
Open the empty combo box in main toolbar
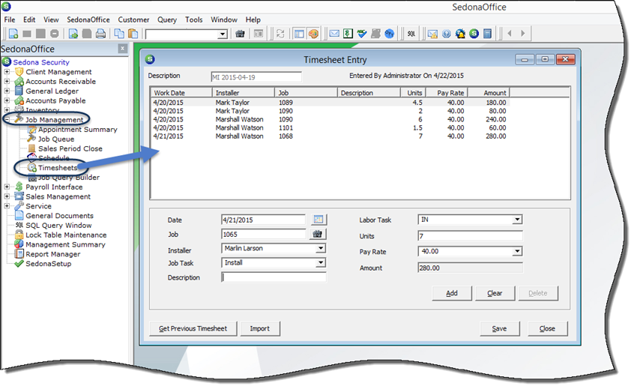point(223,34)
